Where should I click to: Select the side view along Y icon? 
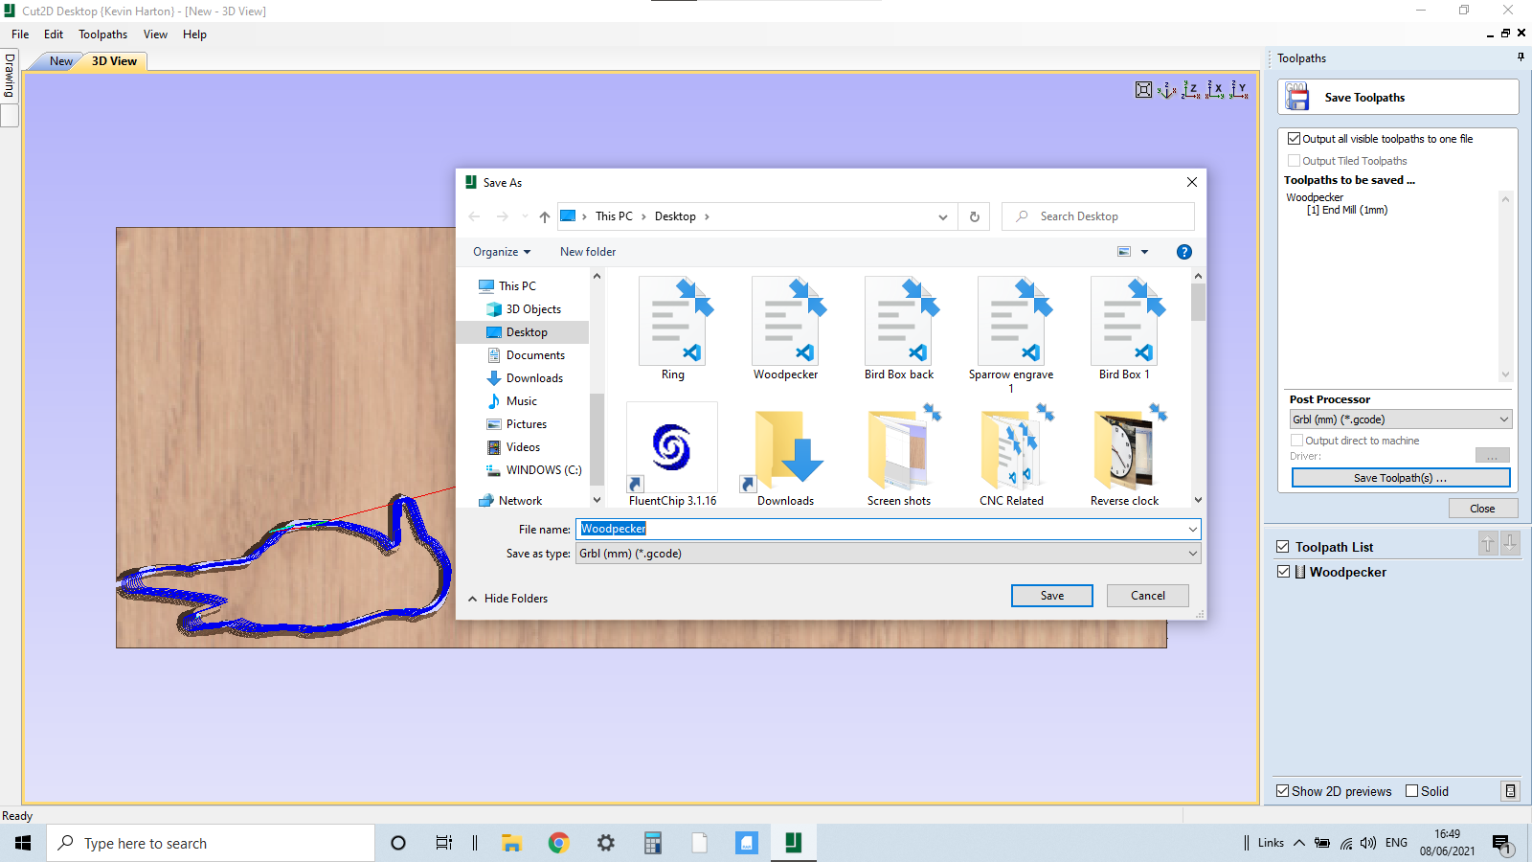(1239, 89)
